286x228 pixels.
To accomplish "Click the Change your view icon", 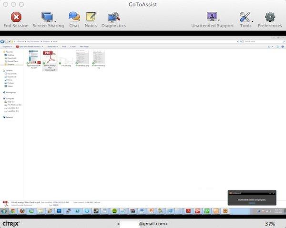I will coord(269,47).
